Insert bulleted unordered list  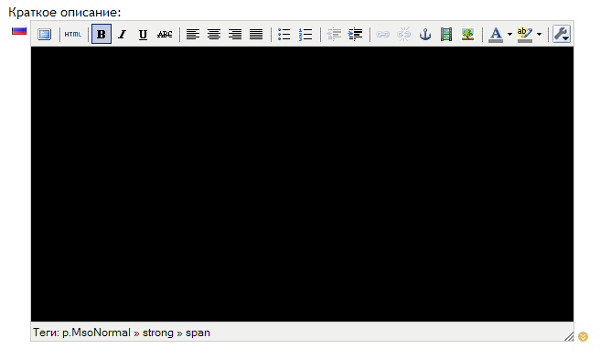point(284,34)
